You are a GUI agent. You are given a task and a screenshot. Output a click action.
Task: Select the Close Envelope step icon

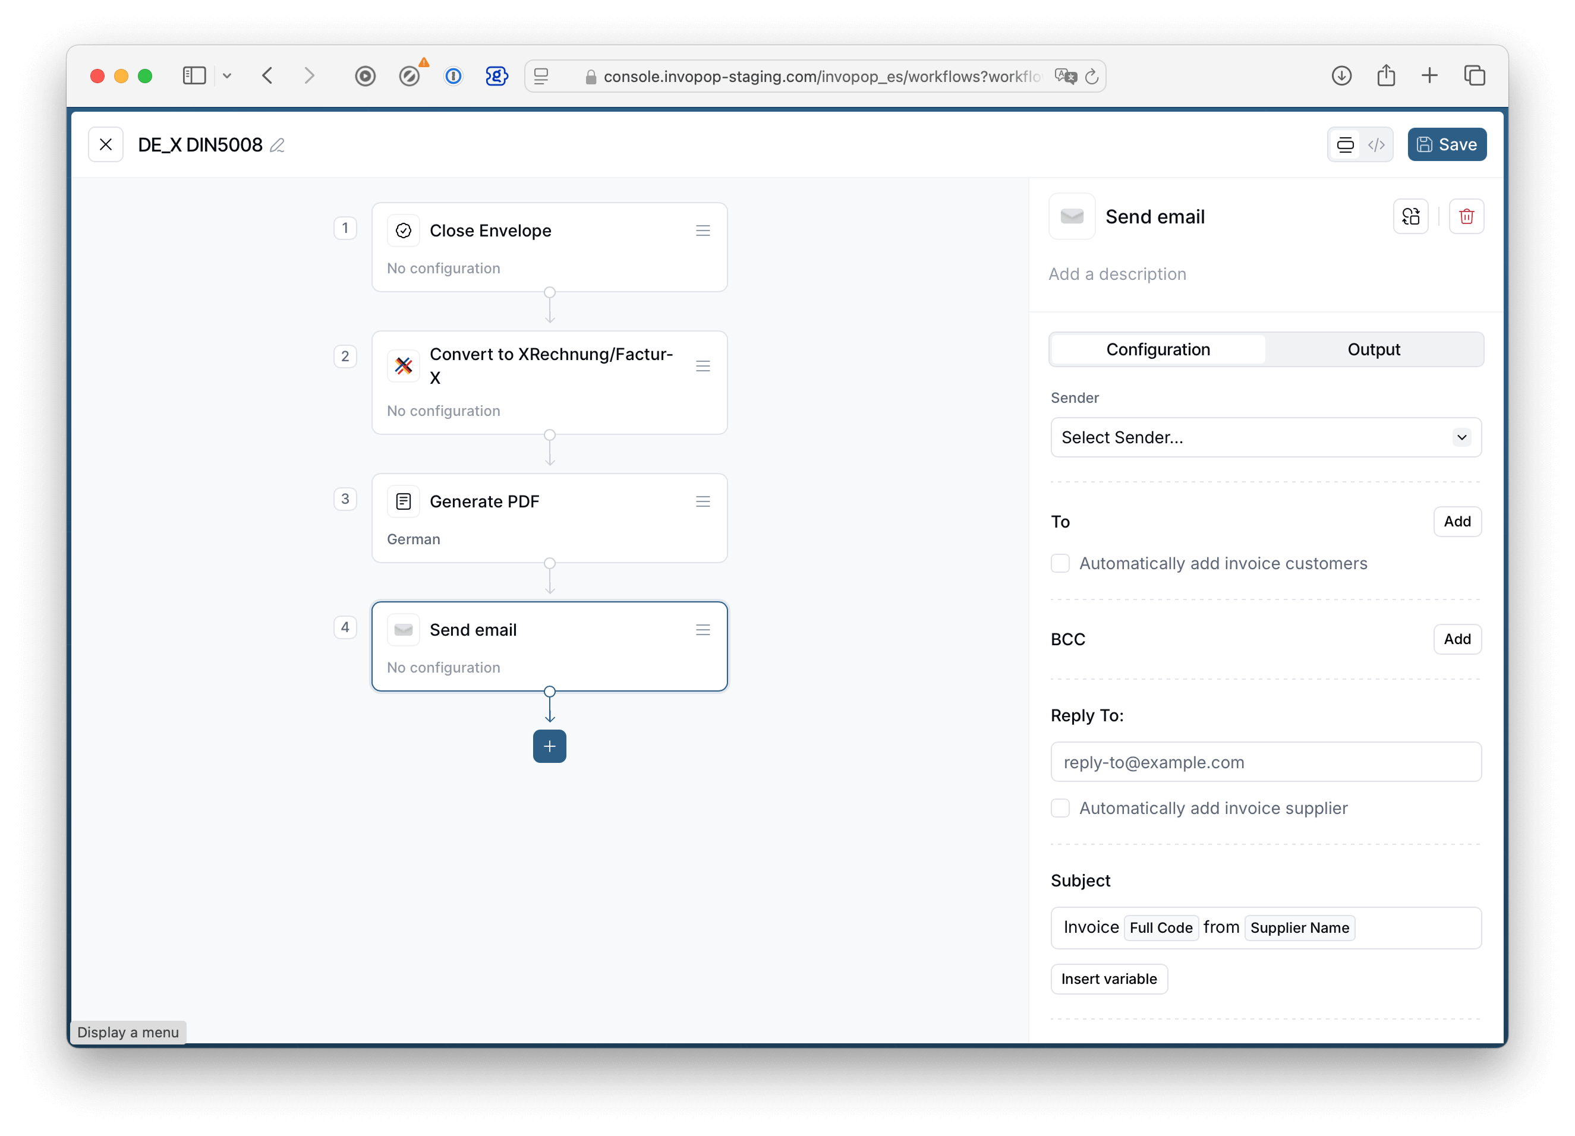point(404,231)
